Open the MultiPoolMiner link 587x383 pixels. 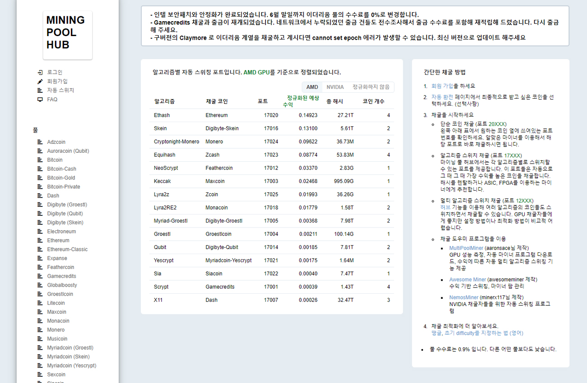(x=466, y=248)
